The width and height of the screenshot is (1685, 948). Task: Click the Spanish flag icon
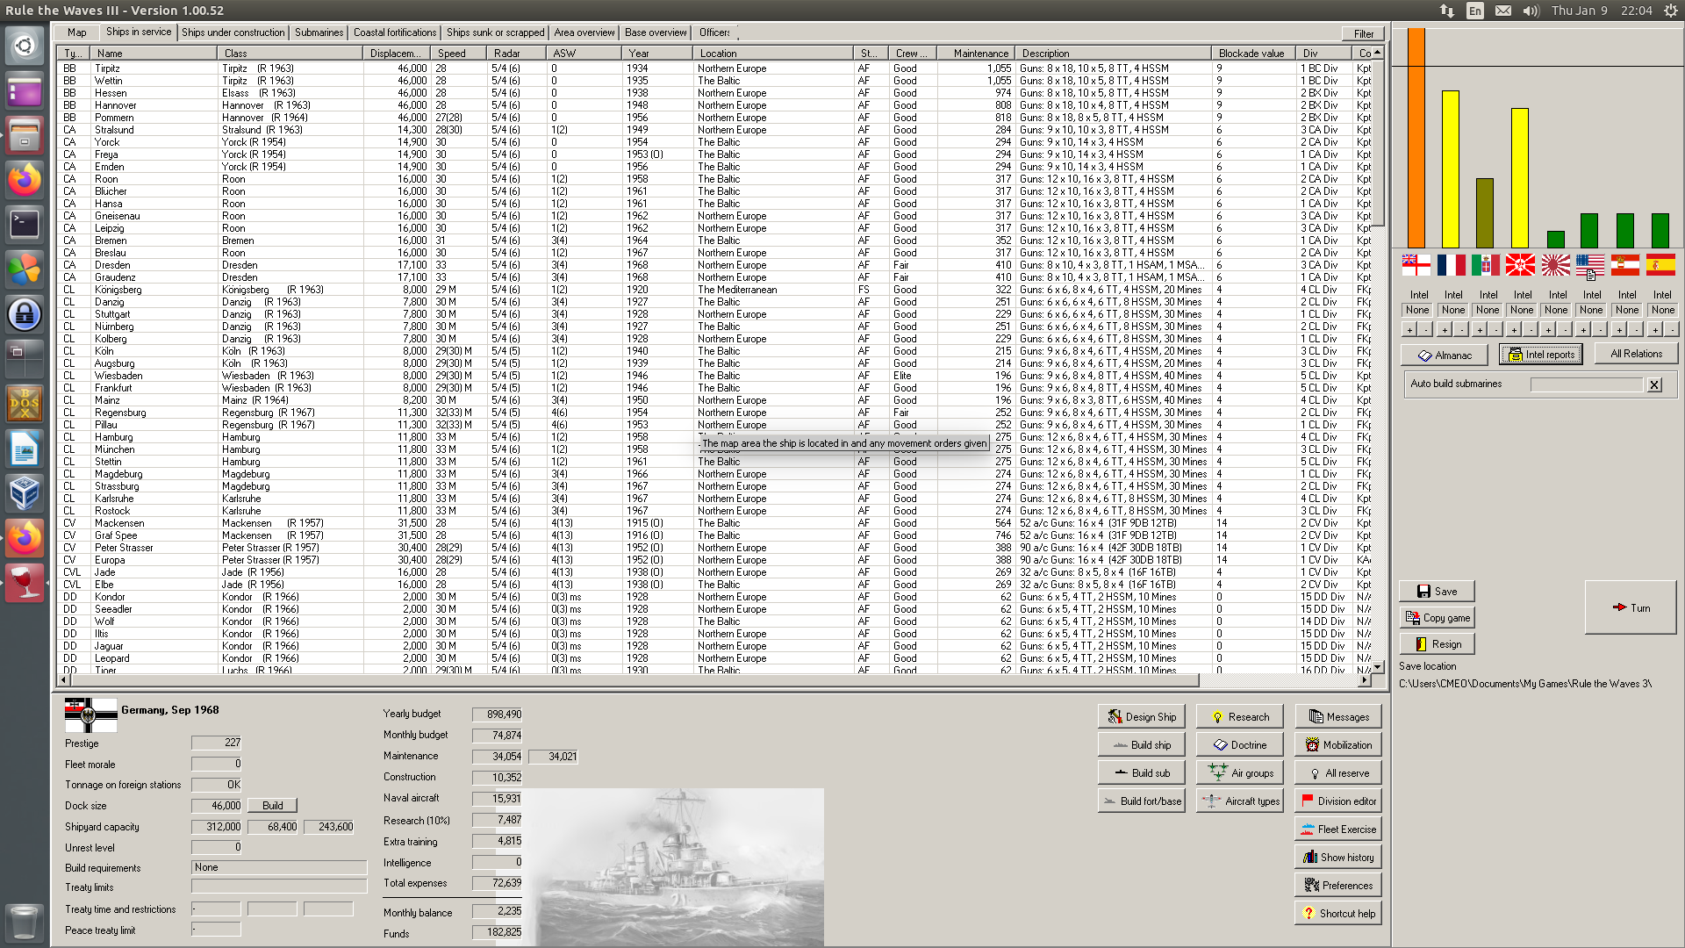pos(1660,264)
